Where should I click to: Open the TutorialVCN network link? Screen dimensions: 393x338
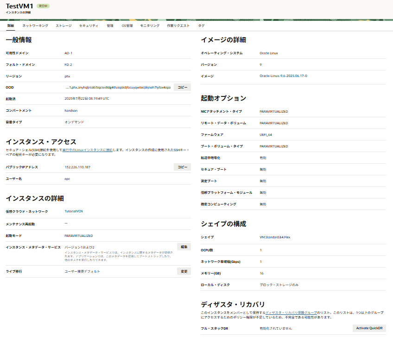pos(74,211)
